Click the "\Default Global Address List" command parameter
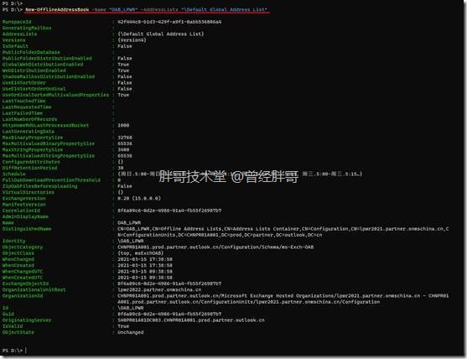The width and height of the screenshot is (467, 359). pyautogui.click(x=224, y=9)
